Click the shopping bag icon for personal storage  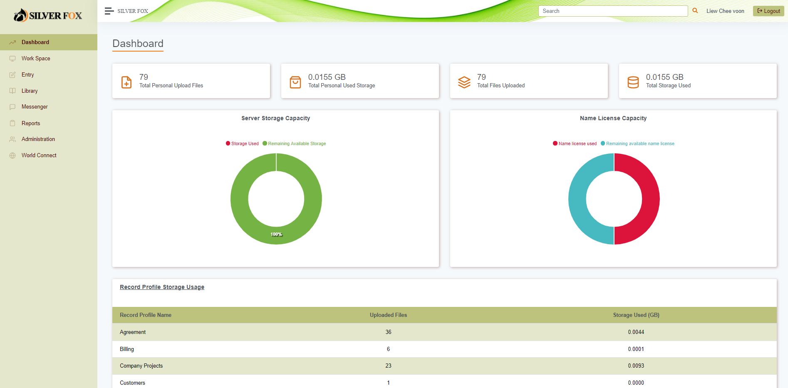pyautogui.click(x=295, y=82)
